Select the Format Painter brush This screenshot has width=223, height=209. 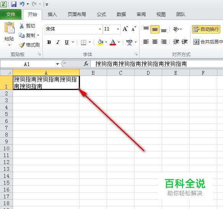29,45
